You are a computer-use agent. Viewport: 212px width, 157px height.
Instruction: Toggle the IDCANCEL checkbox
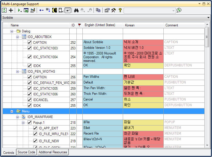(x=30, y=100)
